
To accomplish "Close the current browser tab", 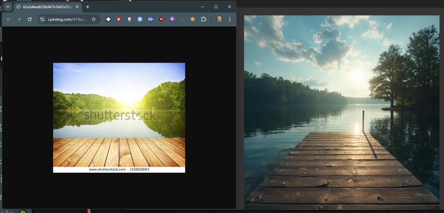I will point(77,7).
